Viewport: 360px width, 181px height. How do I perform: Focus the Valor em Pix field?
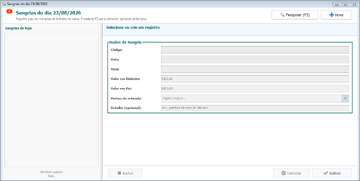tap(255, 88)
